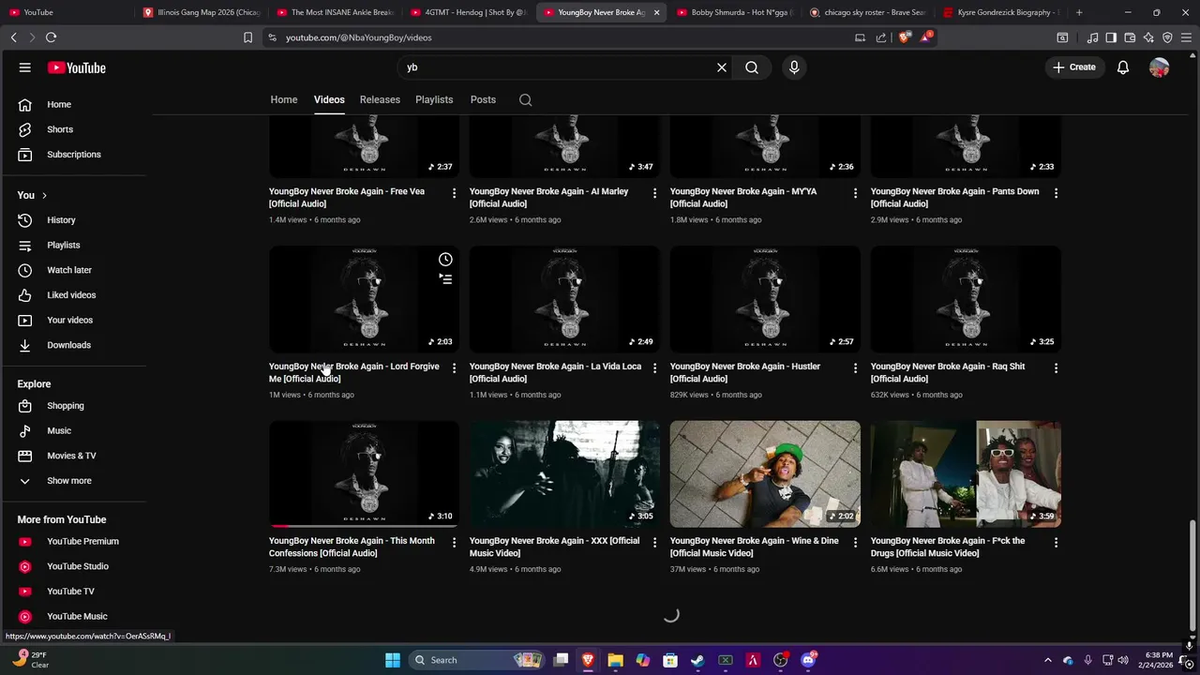Switch to the channel Home tab
The height and width of the screenshot is (675, 1200).
284,99
